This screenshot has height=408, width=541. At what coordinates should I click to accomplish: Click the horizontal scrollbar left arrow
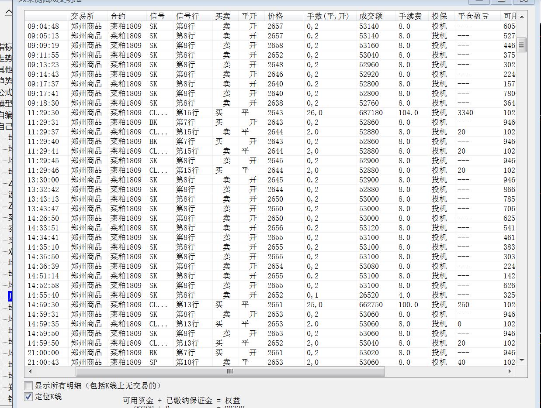30,371
